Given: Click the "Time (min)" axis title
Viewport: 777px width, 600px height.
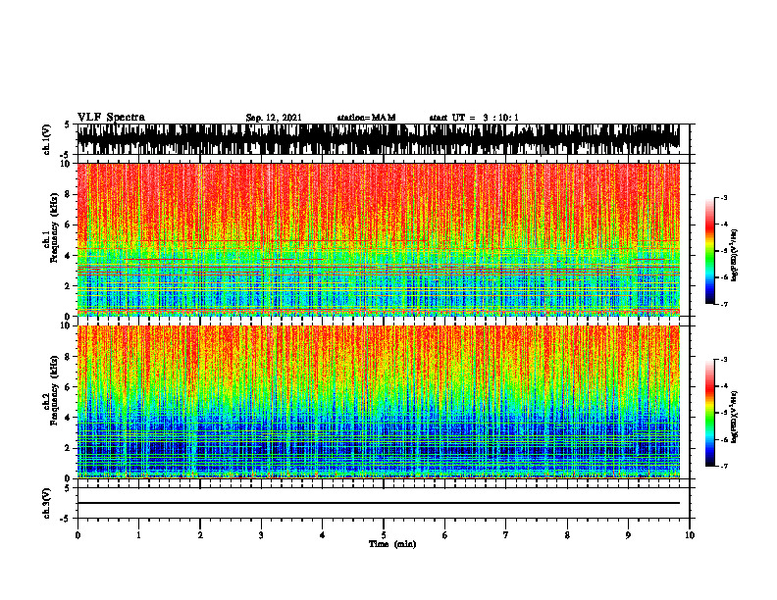Looking at the screenshot, I should click(x=392, y=544).
